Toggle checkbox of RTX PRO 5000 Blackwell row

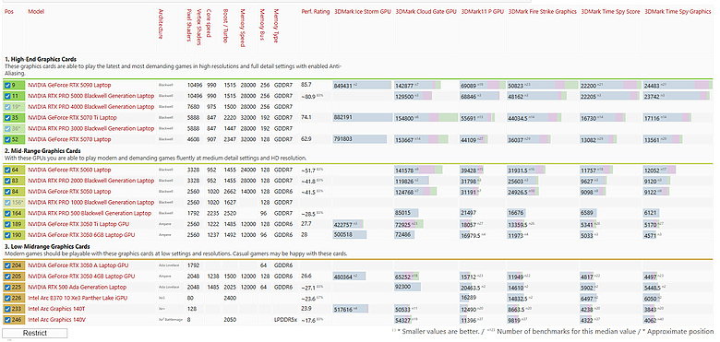pos(7,96)
